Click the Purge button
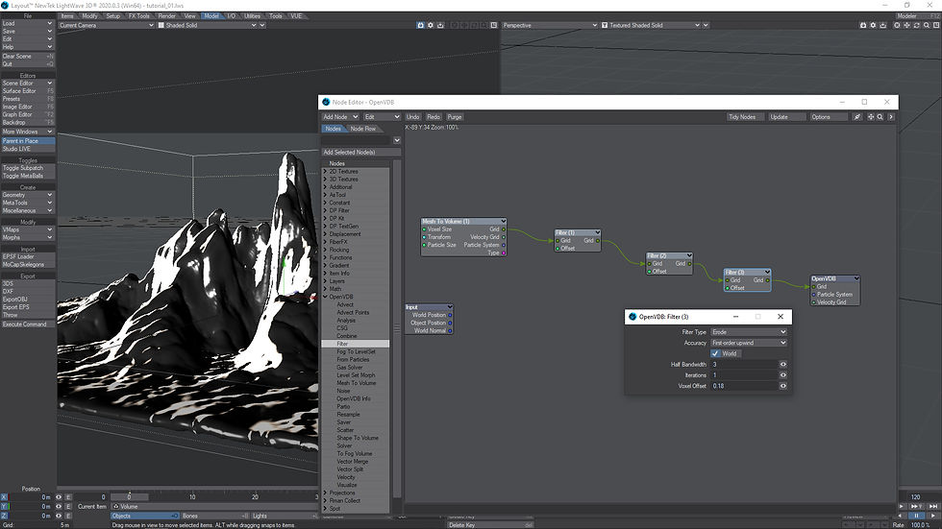The image size is (942, 529). click(x=455, y=117)
